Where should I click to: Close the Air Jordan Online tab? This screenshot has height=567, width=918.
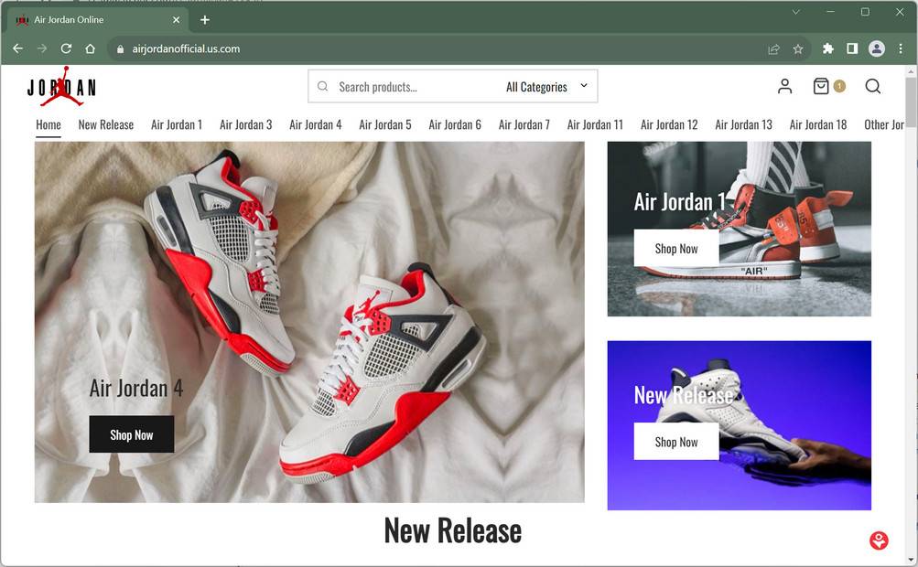pos(177,20)
